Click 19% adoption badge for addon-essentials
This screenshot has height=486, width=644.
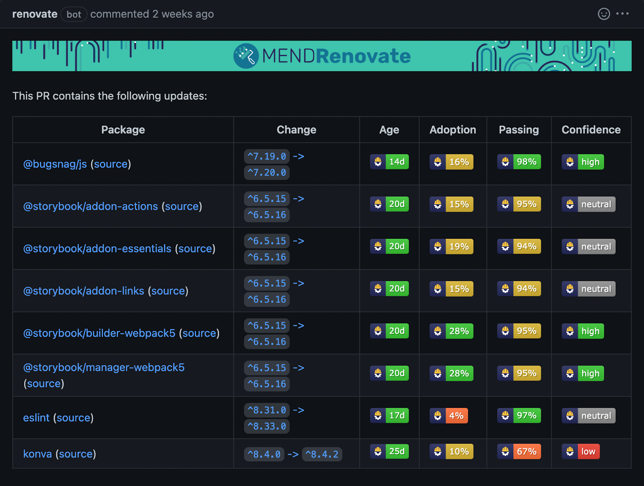tap(451, 246)
